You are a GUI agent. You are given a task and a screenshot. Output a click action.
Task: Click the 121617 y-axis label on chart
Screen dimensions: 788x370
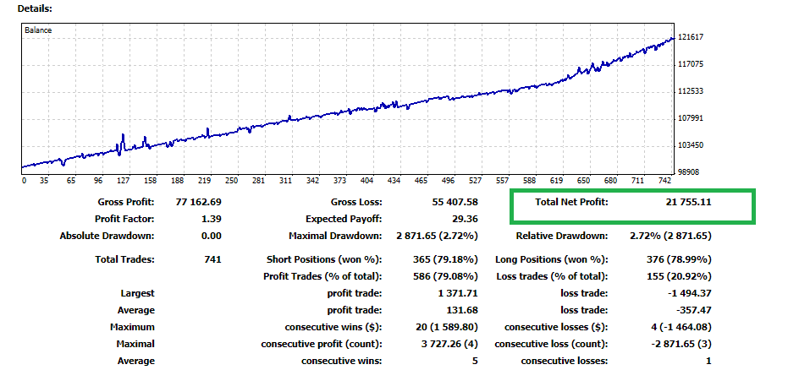tap(688, 37)
